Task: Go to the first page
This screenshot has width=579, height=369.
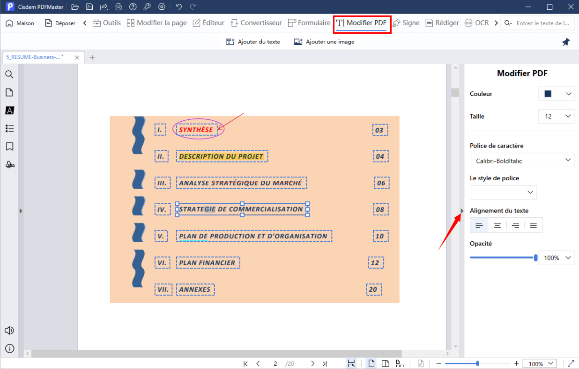Action: tap(245, 363)
